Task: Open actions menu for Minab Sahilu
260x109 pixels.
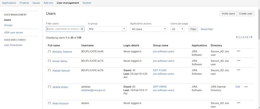Action: (x=238, y=60)
